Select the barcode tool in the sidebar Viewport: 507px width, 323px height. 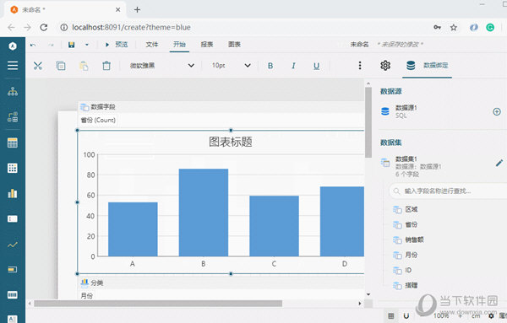point(13,294)
